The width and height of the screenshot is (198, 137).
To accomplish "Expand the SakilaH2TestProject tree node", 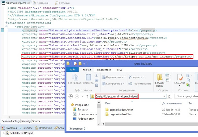I will 3,133.
